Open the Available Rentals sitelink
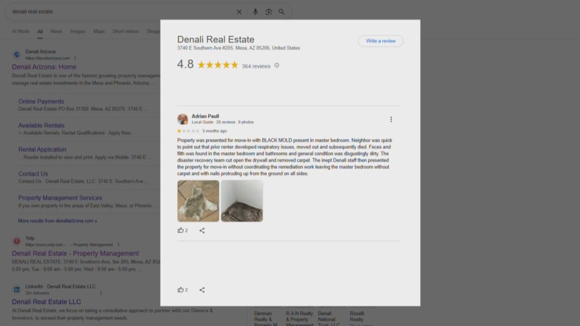This screenshot has height=326, width=580. (x=41, y=125)
